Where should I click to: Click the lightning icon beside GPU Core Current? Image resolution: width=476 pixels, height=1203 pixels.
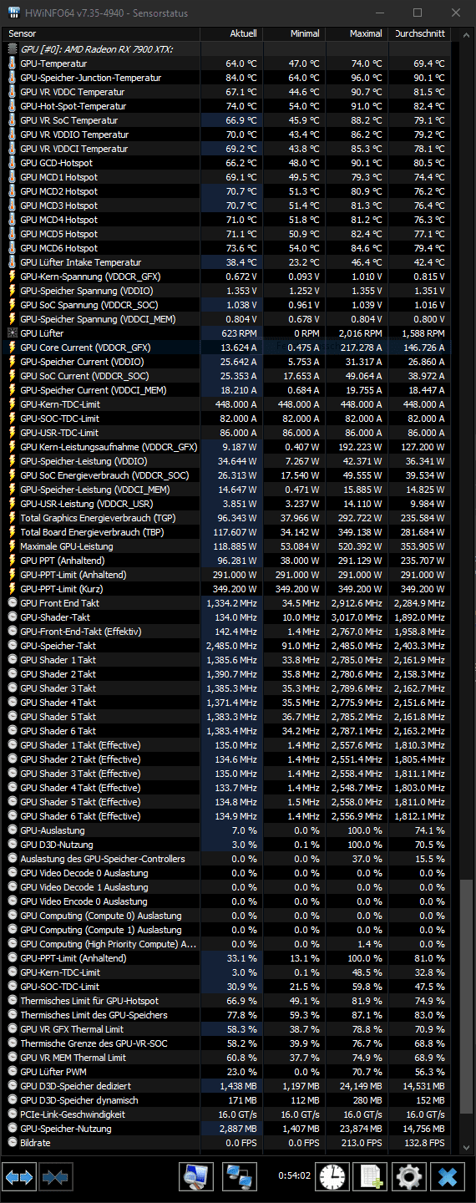pos(12,348)
